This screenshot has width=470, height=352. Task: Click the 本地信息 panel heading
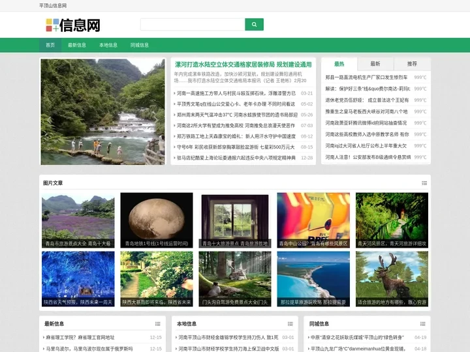click(x=187, y=323)
